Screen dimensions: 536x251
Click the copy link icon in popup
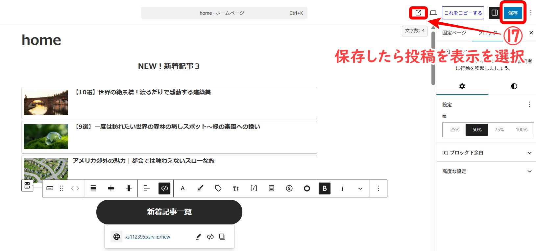coord(222,237)
